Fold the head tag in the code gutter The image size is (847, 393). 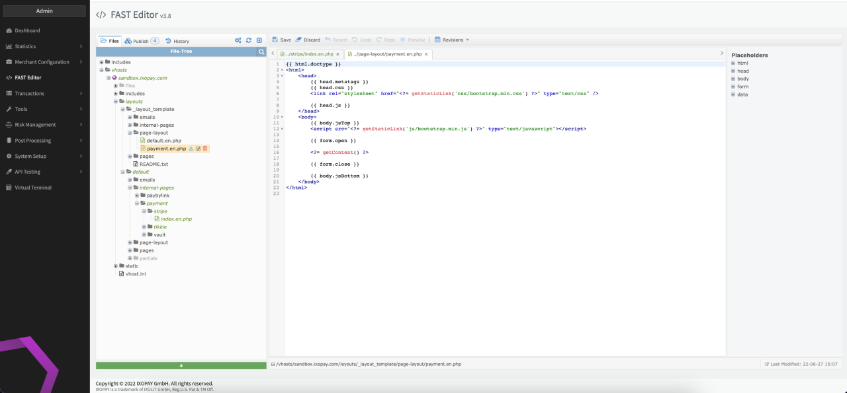(283, 76)
